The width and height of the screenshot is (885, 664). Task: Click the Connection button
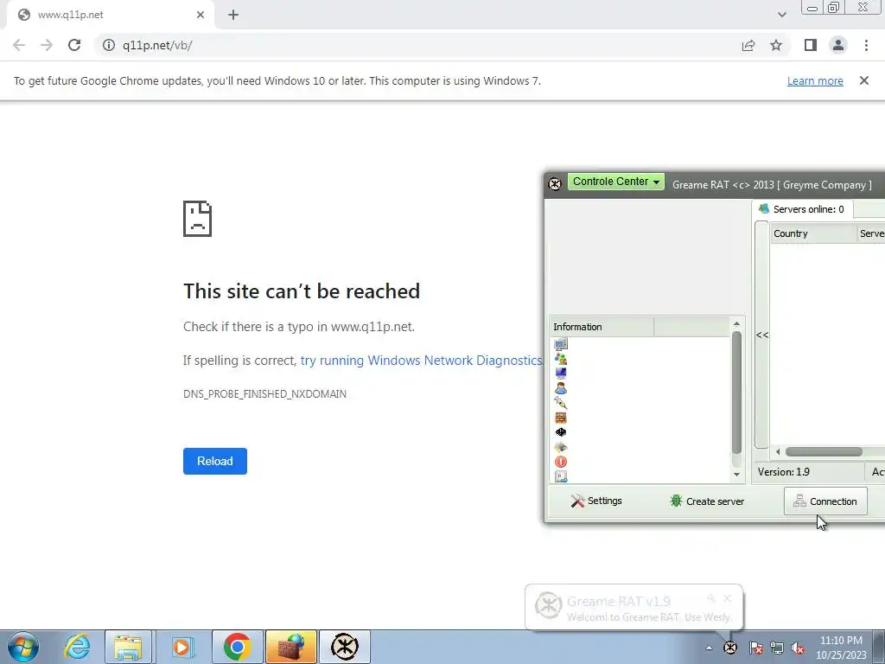(825, 501)
